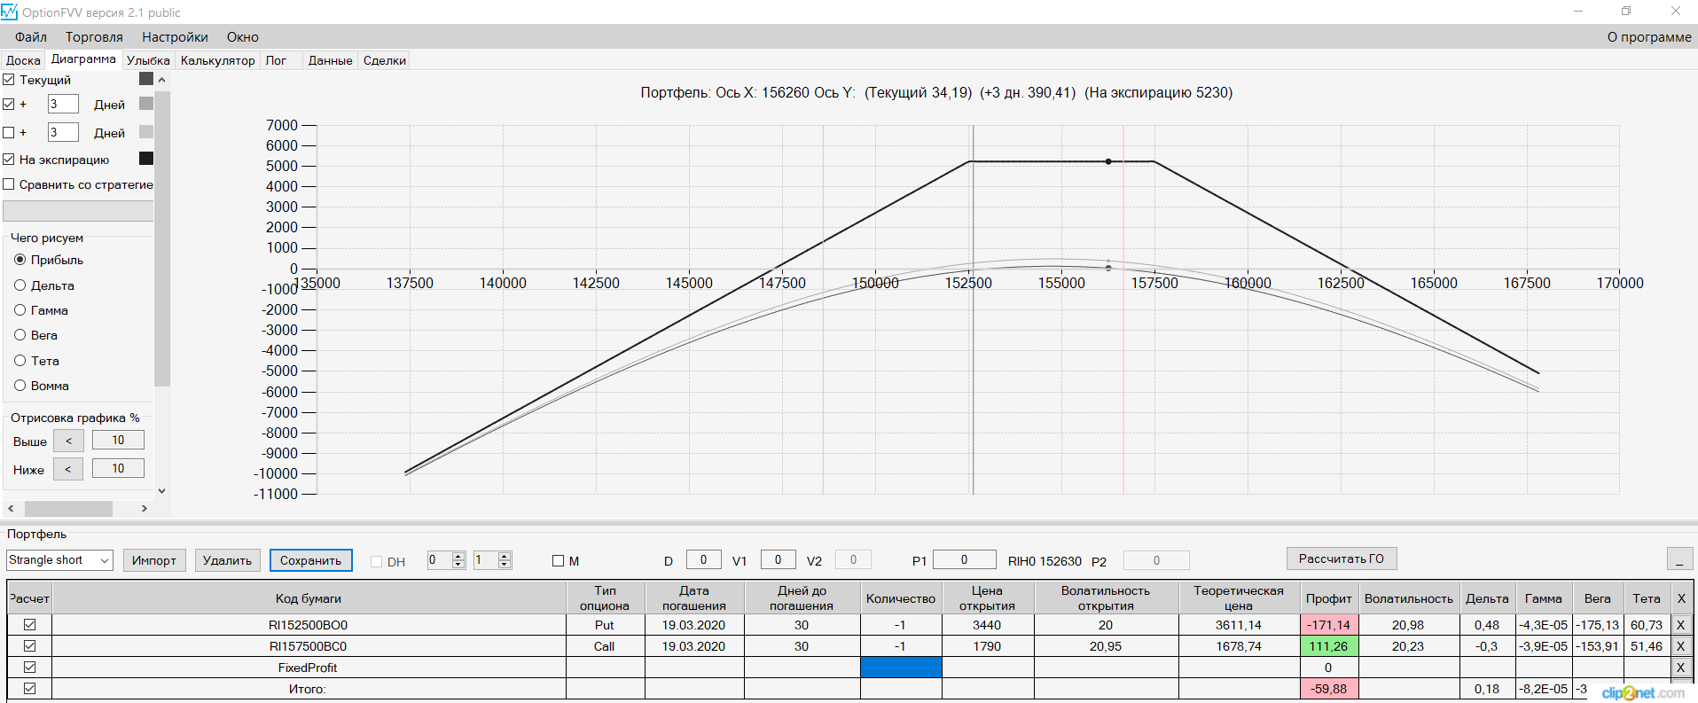Remove the RI157500BC0 row with its X
The image size is (1698, 703).
point(1680,646)
